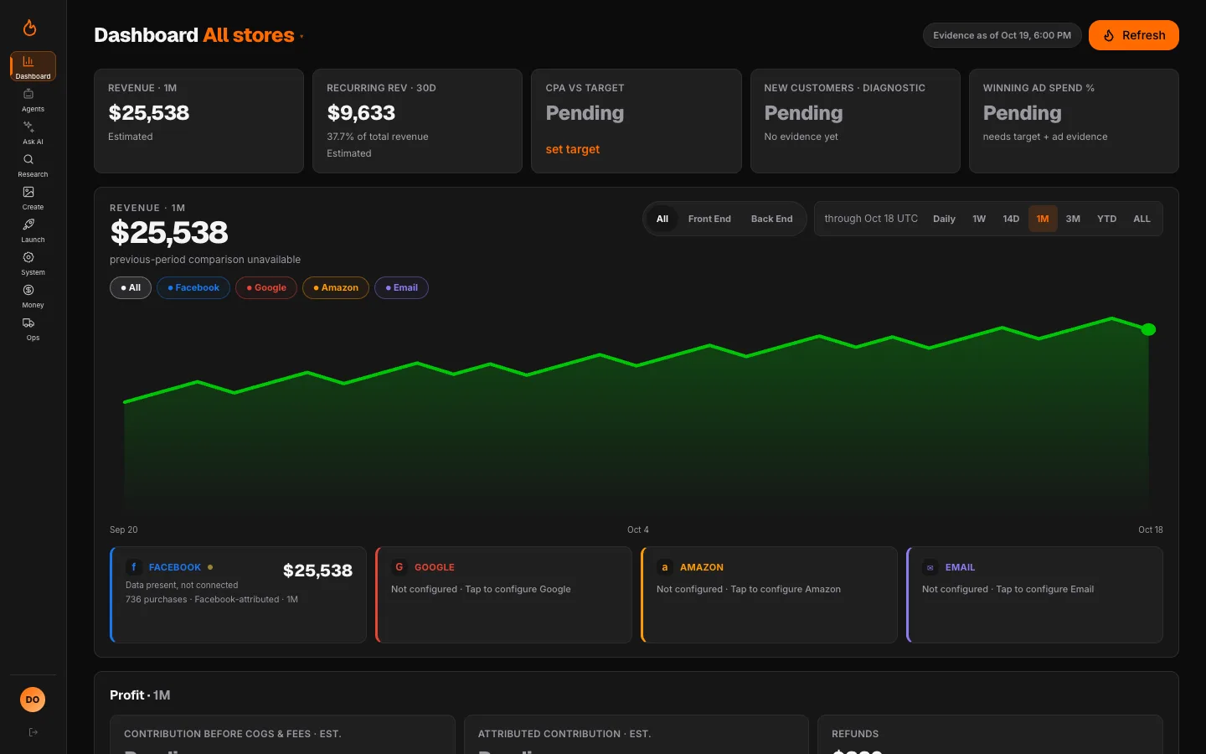This screenshot has height=754, width=1206.
Task: Open the All stores selector
Action: tap(253, 35)
